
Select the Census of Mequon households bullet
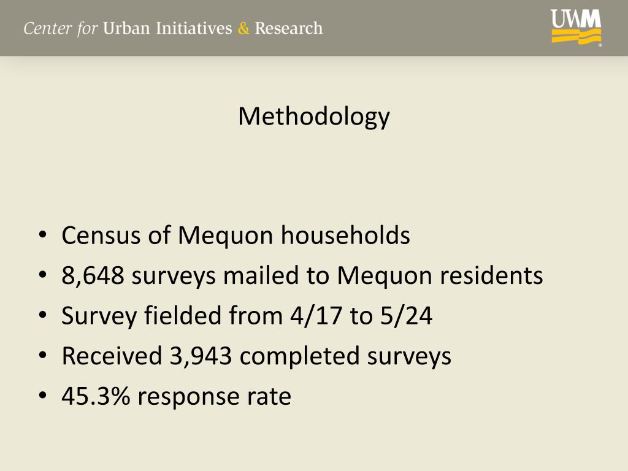235,235
